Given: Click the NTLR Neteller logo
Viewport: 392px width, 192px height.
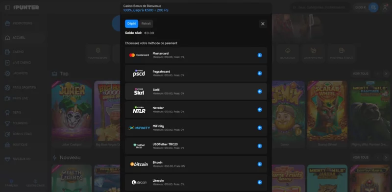Looking at the screenshot, I should coord(139,110).
